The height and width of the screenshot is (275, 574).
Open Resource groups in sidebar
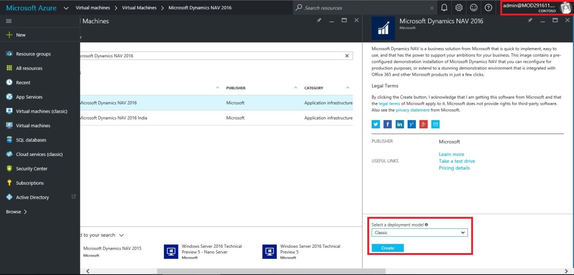pos(33,54)
